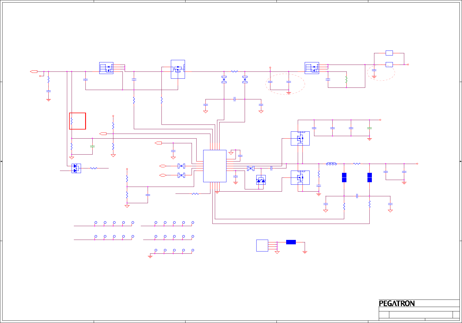
Task: Click the upper hexagonal port left of the controller
Action: pos(163,166)
